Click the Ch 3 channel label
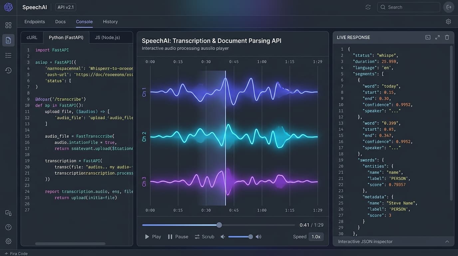The image size is (458, 256). tap(144, 182)
